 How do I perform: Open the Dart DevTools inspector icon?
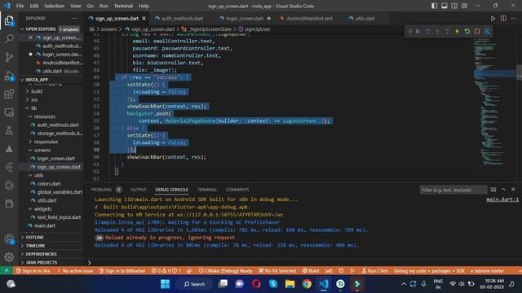[x=487, y=31]
